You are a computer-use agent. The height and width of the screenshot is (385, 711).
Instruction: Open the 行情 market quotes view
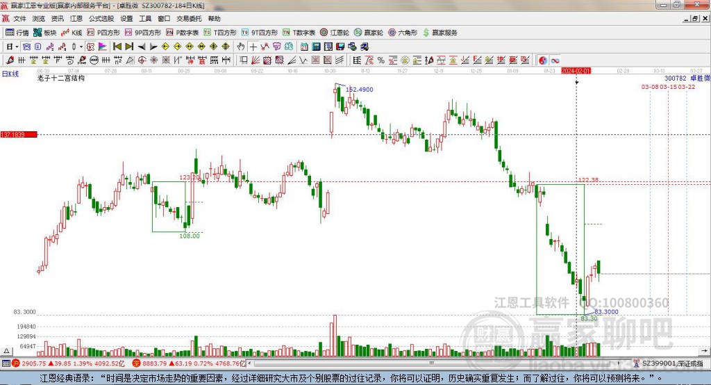point(17,32)
